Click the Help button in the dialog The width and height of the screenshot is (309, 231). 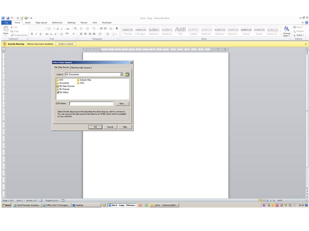pos(125,127)
